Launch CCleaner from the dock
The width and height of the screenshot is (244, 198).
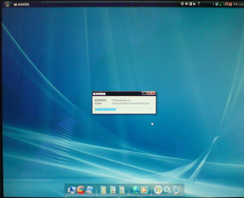[81, 190]
